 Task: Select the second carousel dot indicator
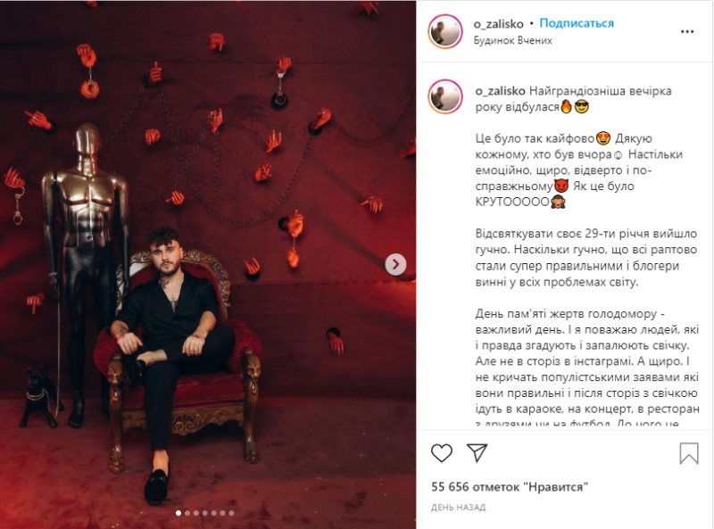pyautogui.click(x=187, y=513)
